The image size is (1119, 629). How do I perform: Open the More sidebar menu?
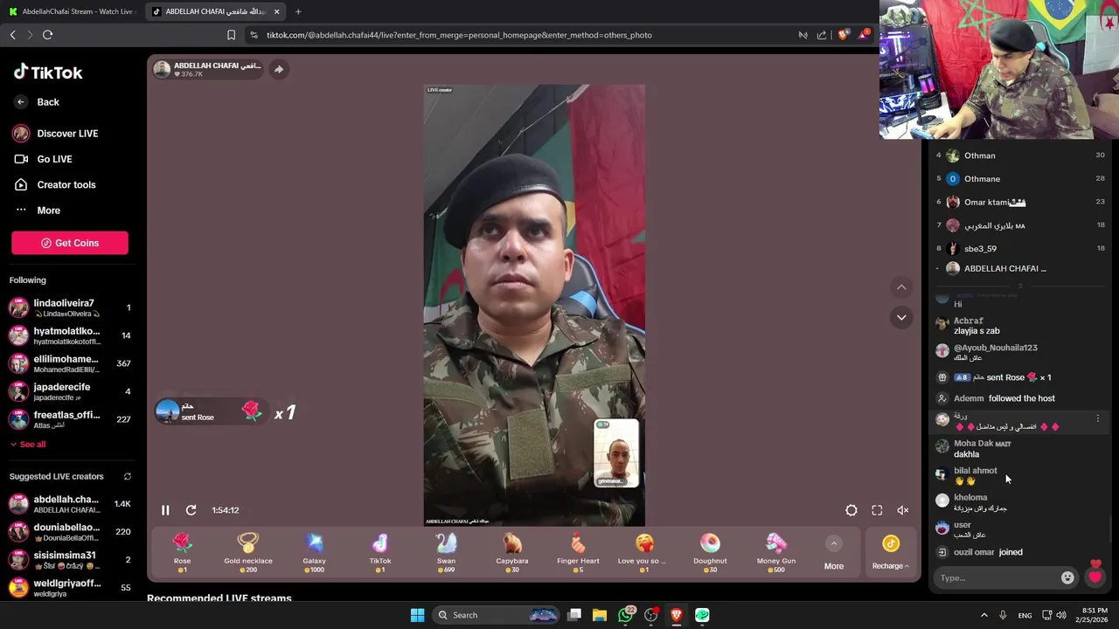(x=38, y=211)
